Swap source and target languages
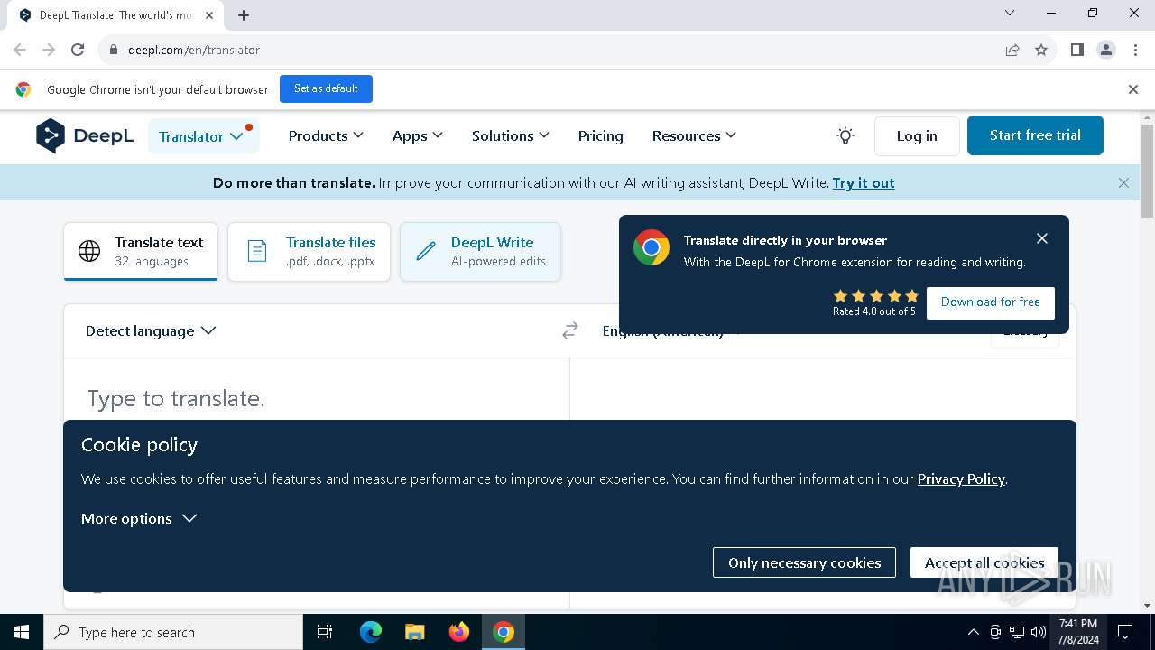Screen dimensions: 1155x650 tap(569, 331)
